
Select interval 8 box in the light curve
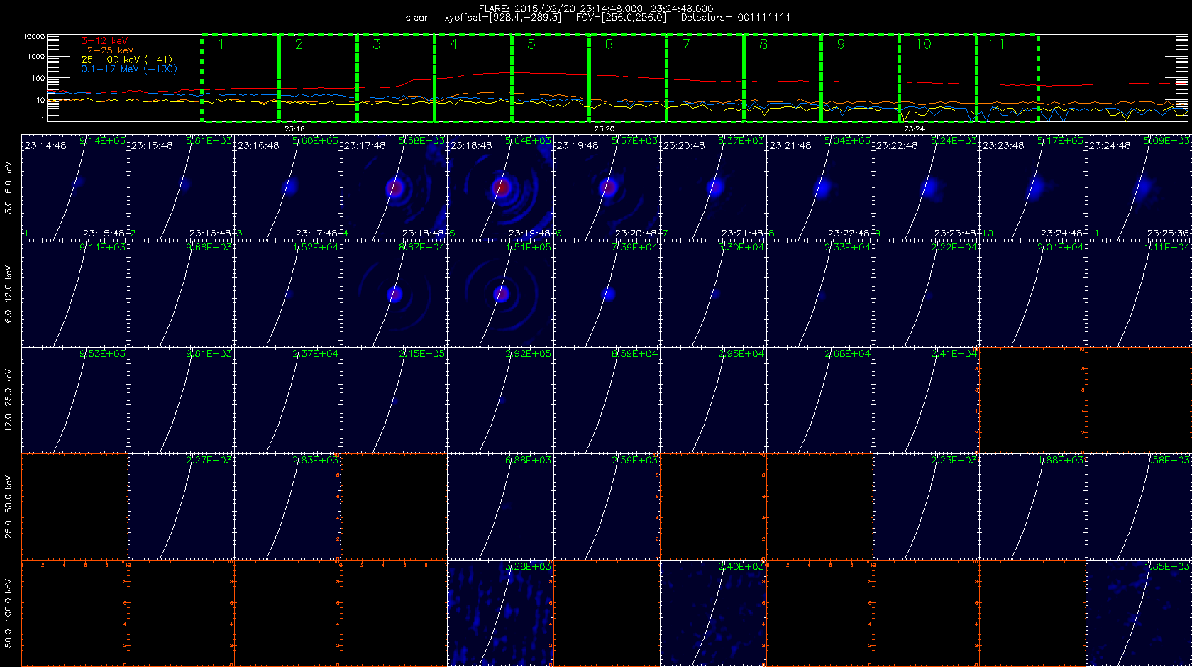[783, 78]
